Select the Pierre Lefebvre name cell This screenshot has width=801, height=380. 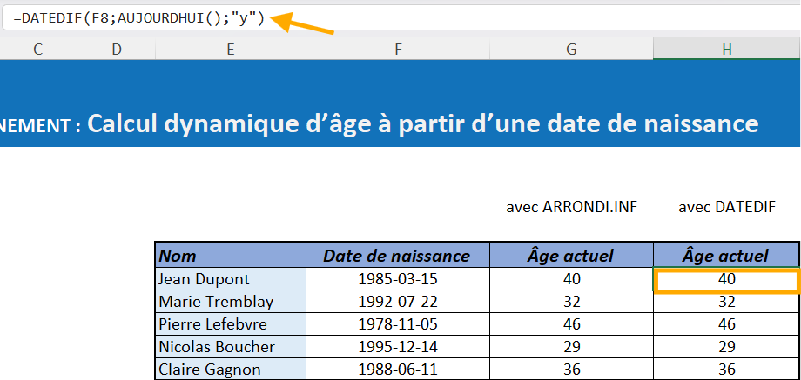coord(231,323)
